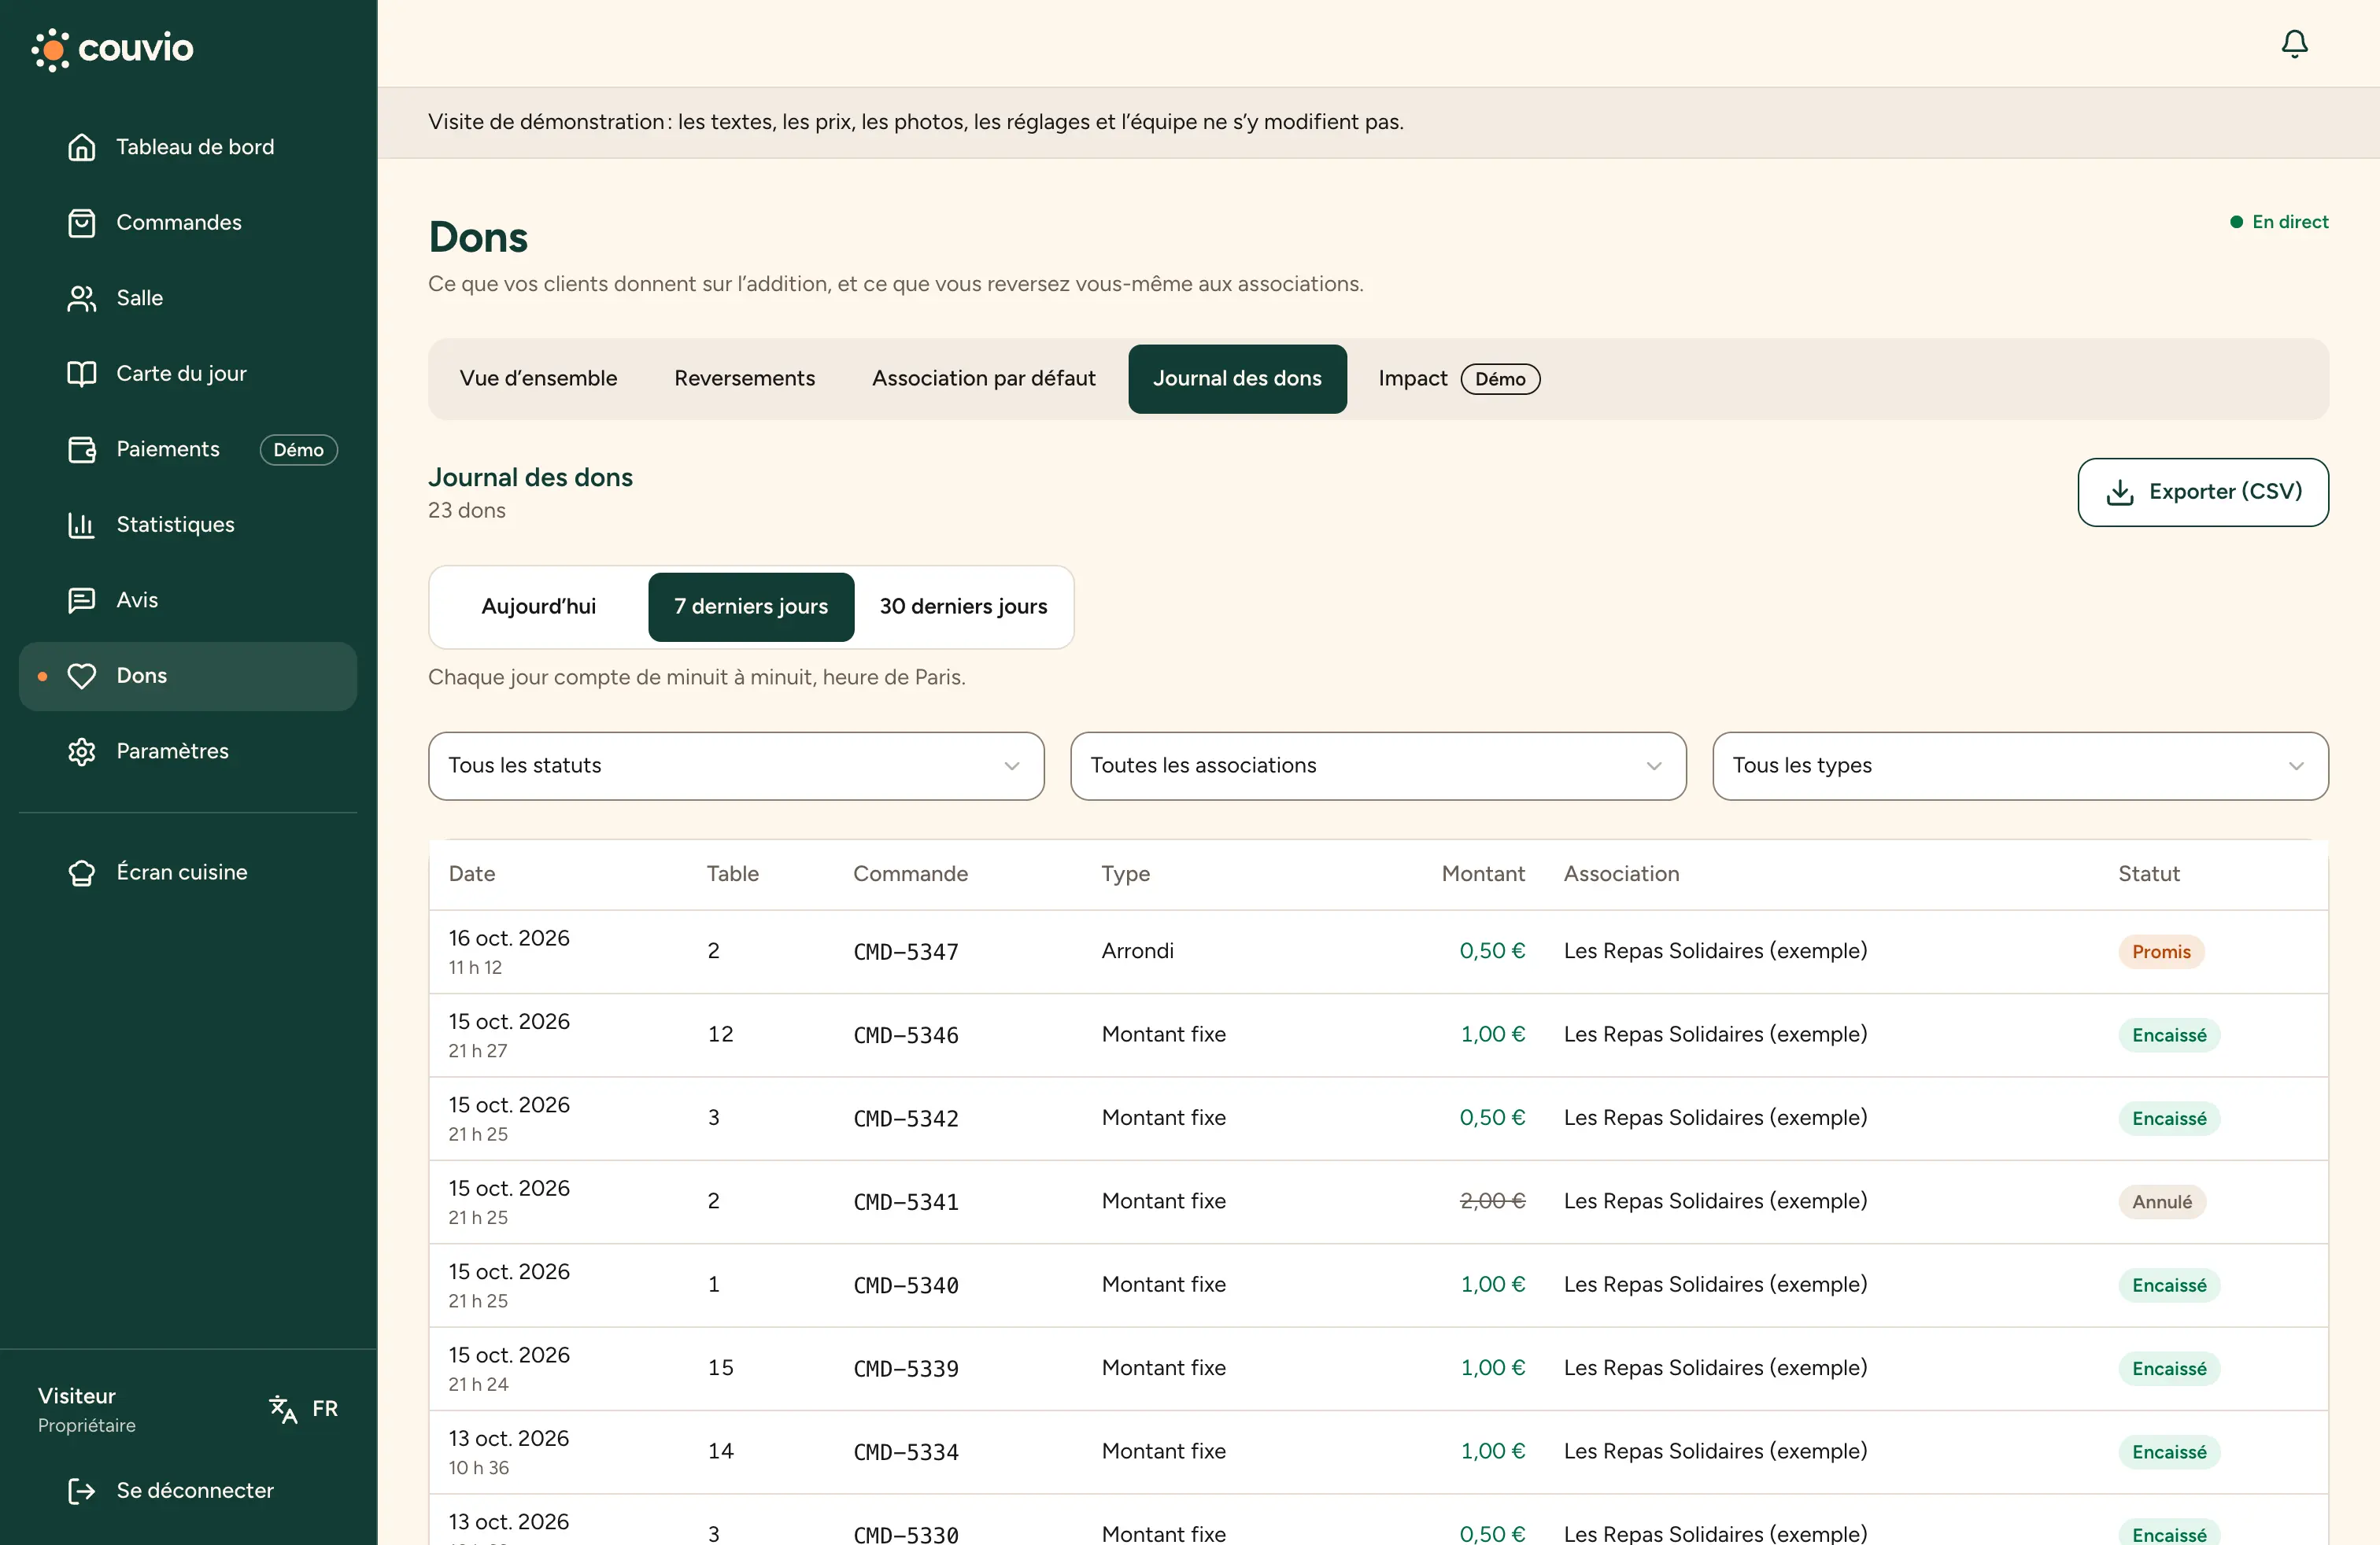
Task: Open the Association par défaut tab
Action: pyautogui.click(x=983, y=378)
